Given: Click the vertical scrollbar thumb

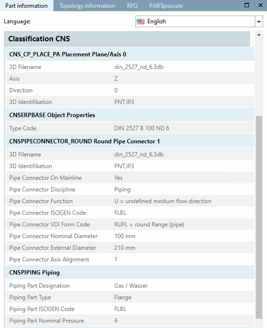Looking at the screenshot, I should point(259,217).
